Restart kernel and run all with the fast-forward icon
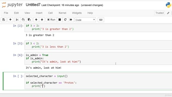This screenshot has height=97, width=172. (71, 20)
